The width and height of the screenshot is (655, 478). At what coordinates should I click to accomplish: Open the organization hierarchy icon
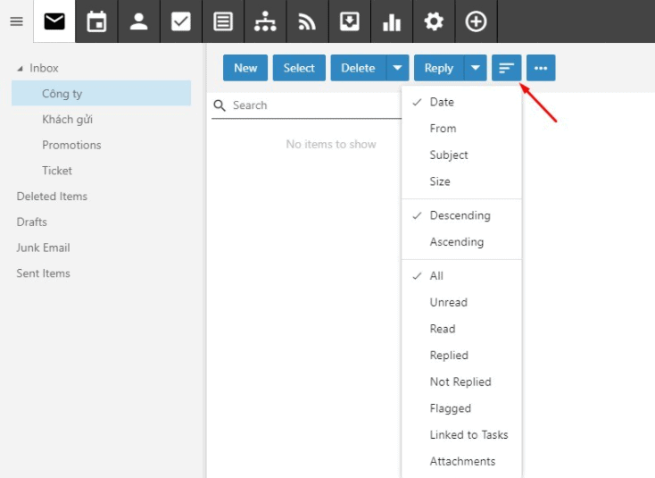(x=265, y=21)
